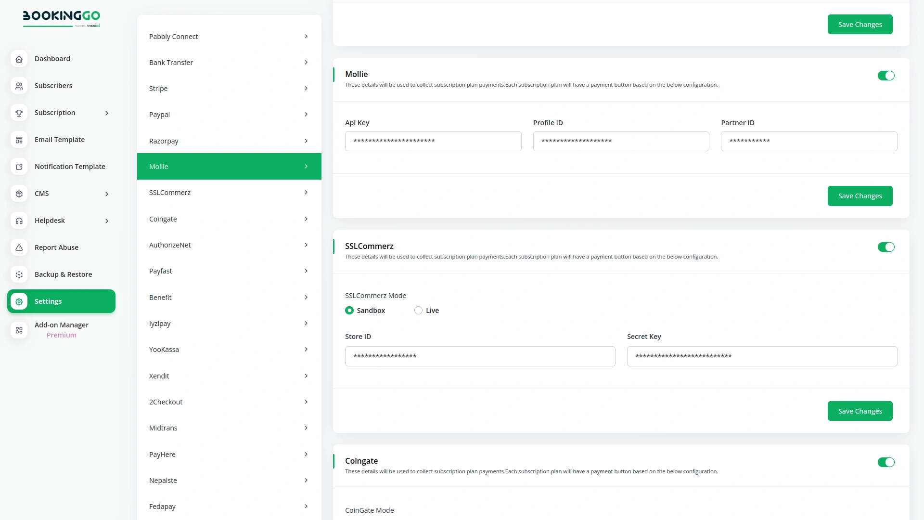This screenshot has height=520, width=924.
Task: Turn off the SSLCommerz toggle
Action: (886, 247)
